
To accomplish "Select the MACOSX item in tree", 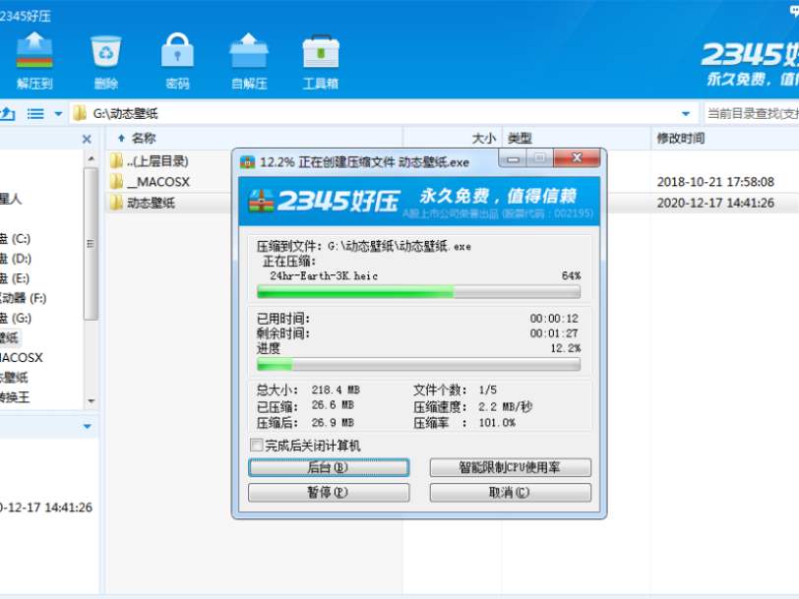I will [22, 358].
